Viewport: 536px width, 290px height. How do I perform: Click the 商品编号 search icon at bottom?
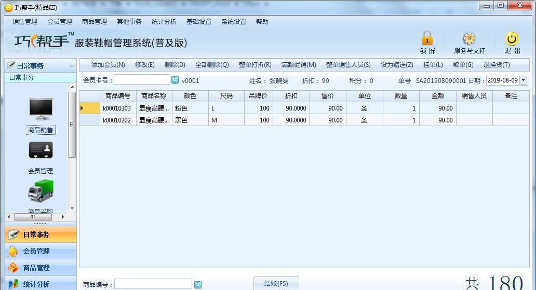(x=198, y=284)
